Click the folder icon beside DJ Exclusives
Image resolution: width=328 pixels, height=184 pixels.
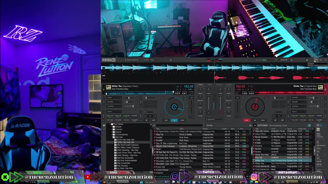(x=114, y=134)
